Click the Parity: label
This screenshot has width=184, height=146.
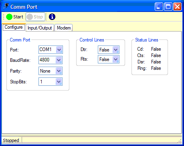click(x=16, y=71)
